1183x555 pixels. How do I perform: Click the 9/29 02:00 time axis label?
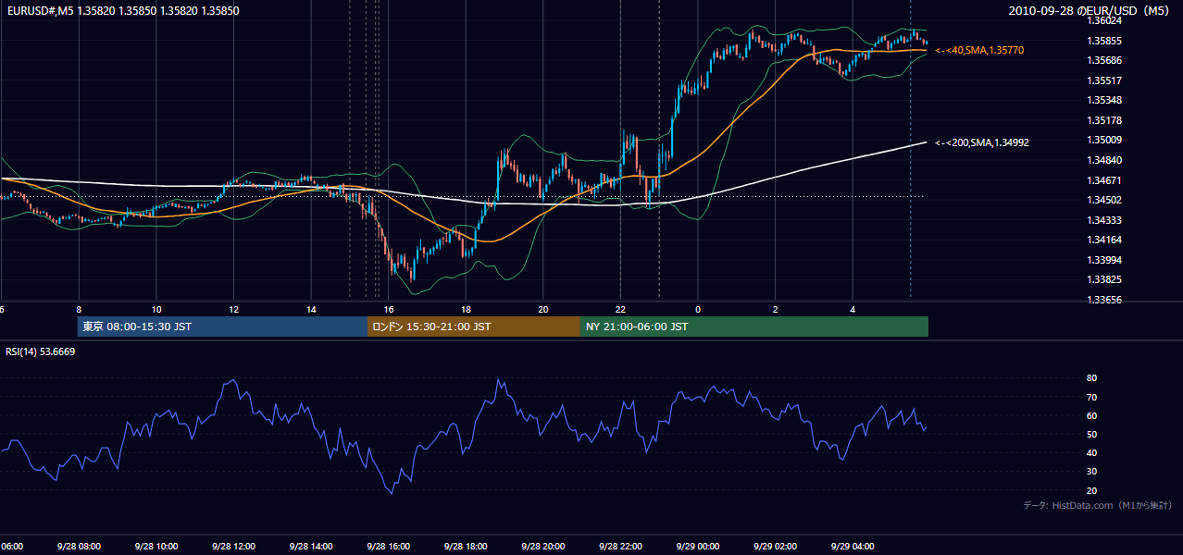776,547
